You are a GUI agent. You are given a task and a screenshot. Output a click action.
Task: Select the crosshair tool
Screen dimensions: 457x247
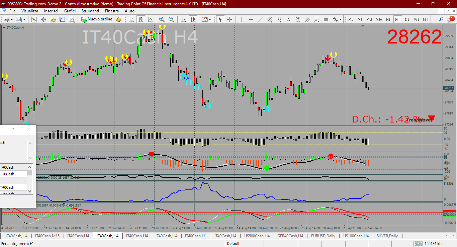pyautogui.click(x=230, y=19)
